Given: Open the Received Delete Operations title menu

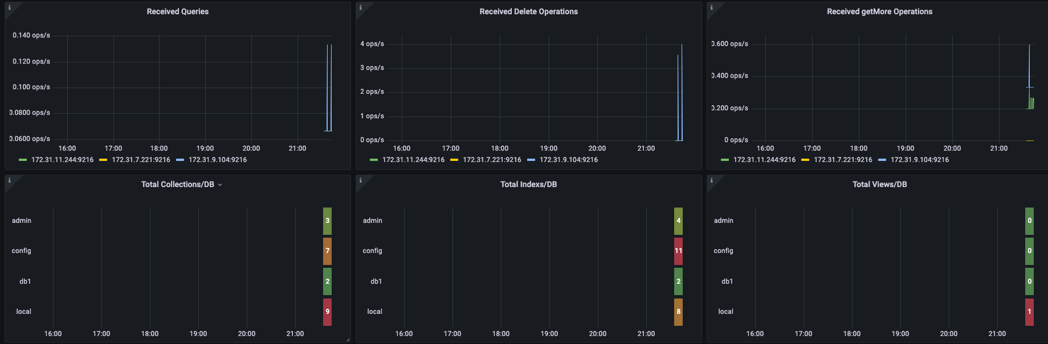Looking at the screenshot, I should click(x=528, y=11).
